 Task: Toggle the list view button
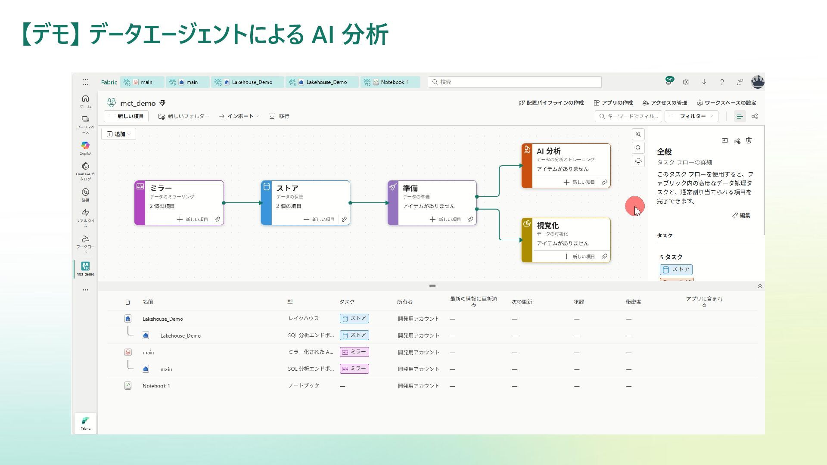tap(740, 116)
